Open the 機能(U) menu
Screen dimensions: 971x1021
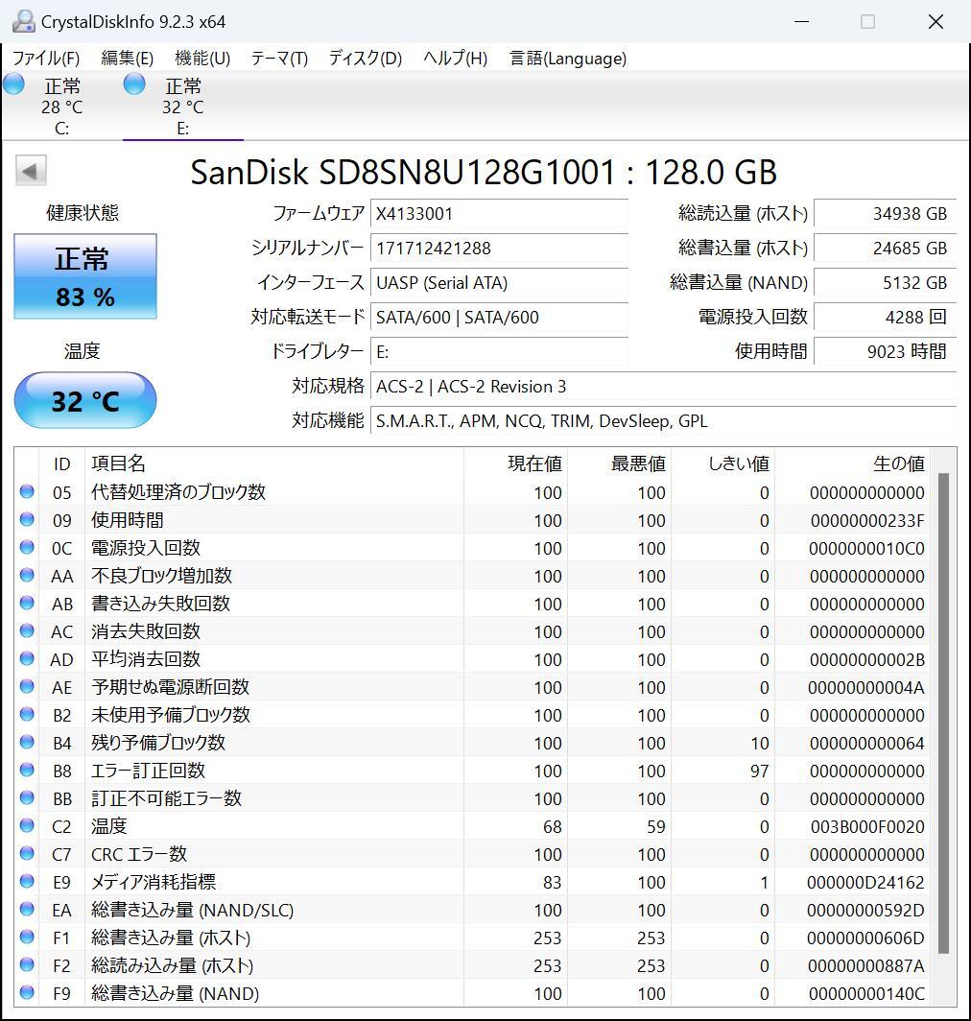click(202, 59)
